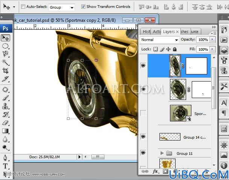Uncheck Show Transform Controls
Viewport: 229px width, 180px height.
83,6
